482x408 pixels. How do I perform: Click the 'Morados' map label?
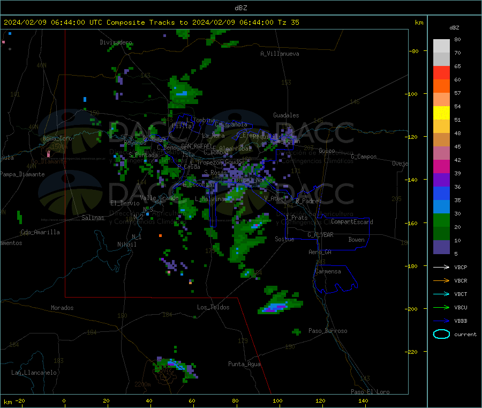[62, 308]
